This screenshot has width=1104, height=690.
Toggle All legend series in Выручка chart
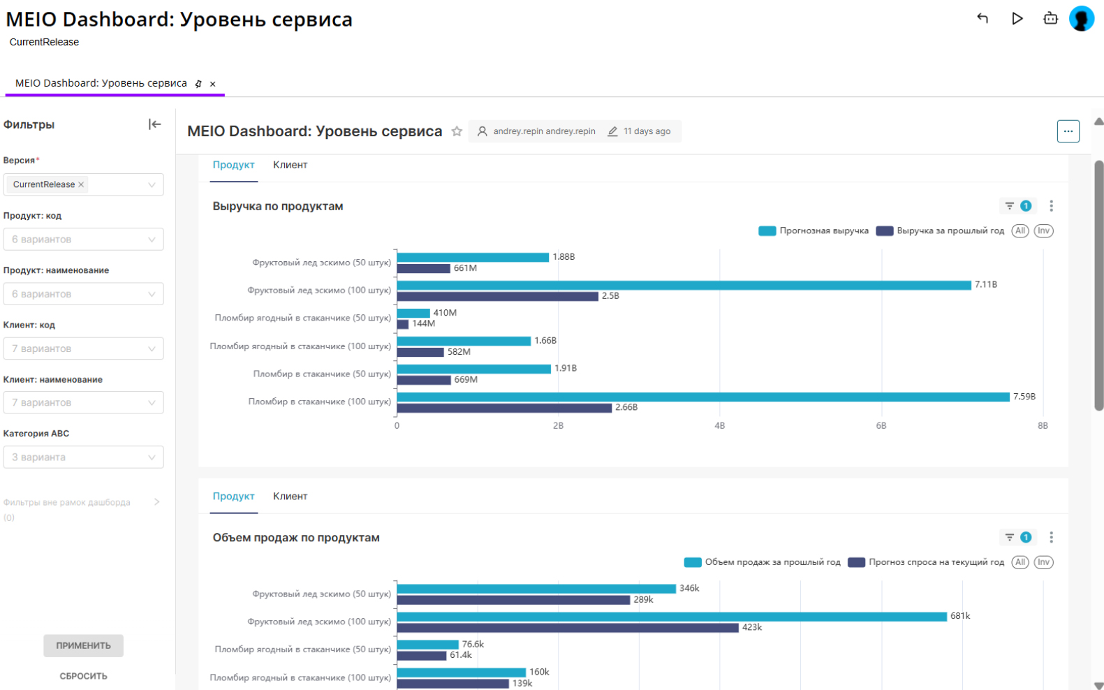click(x=1020, y=231)
